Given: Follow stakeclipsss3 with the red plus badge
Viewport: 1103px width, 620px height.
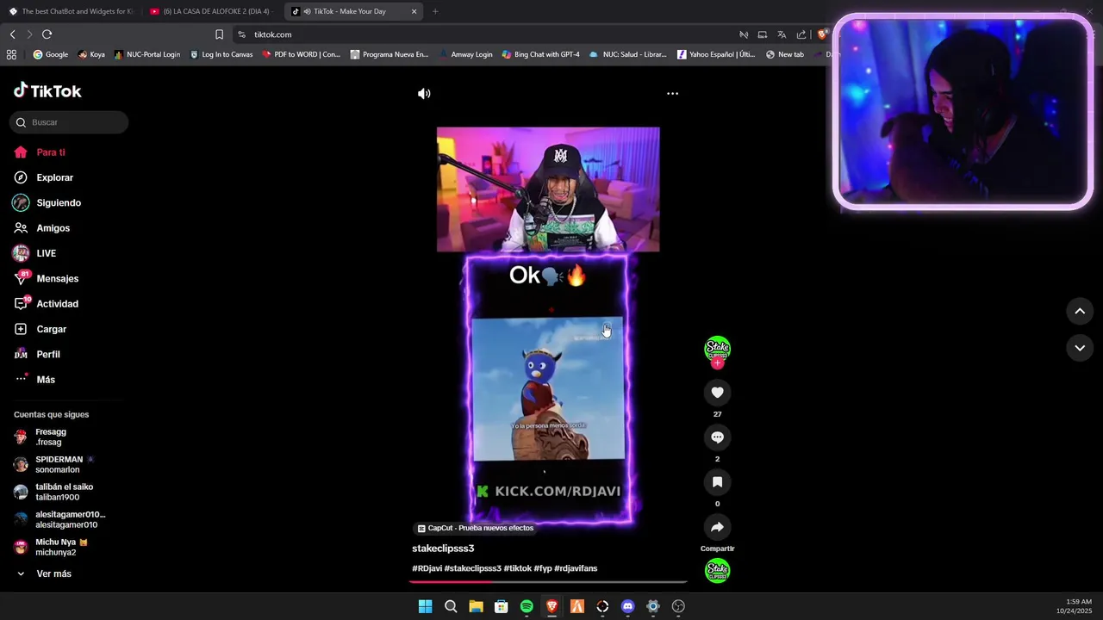Looking at the screenshot, I should [717, 363].
